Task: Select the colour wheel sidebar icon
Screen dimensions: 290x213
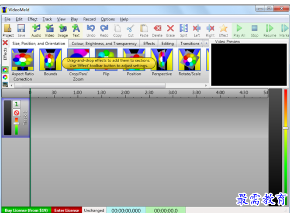Action: [5, 77]
